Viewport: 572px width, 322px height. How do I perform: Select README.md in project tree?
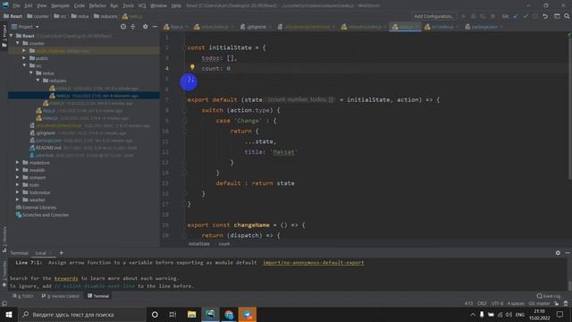pos(48,148)
